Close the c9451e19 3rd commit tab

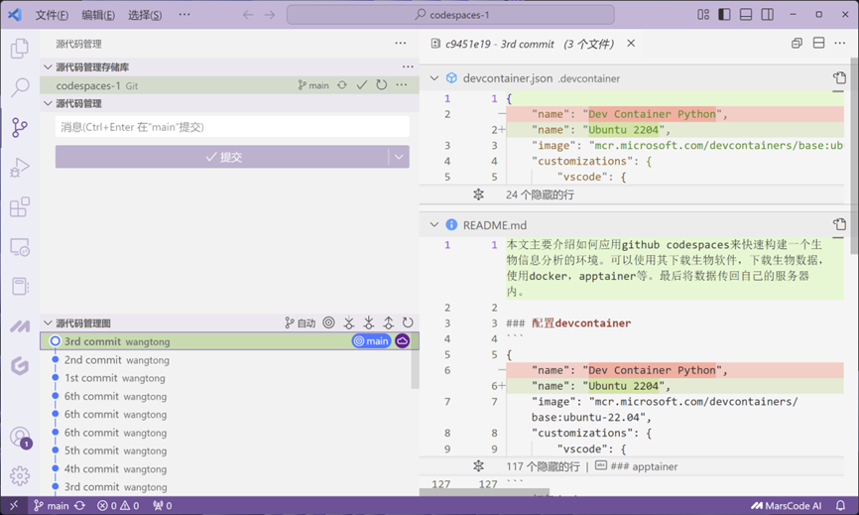631,44
